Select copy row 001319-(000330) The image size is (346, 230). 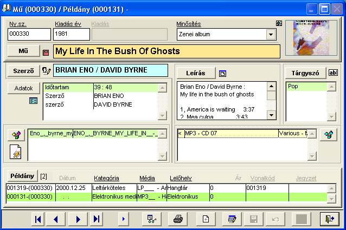click(x=166, y=188)
